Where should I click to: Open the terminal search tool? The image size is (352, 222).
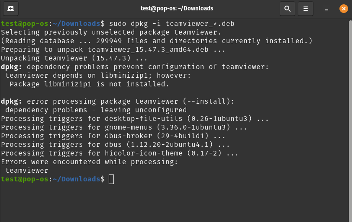pyautogui.click(x=287, y=9)
